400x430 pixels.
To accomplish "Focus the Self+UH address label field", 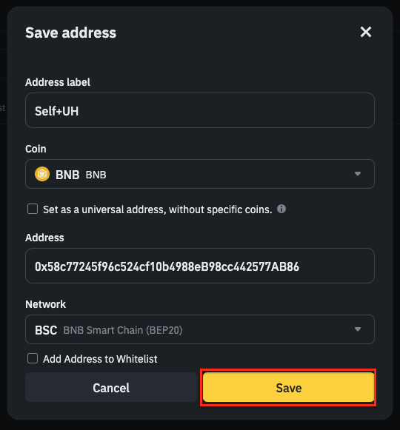I will [x=200, y=110].
